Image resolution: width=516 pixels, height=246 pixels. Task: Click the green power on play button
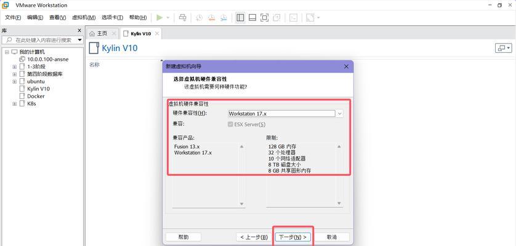coord(159,18)
